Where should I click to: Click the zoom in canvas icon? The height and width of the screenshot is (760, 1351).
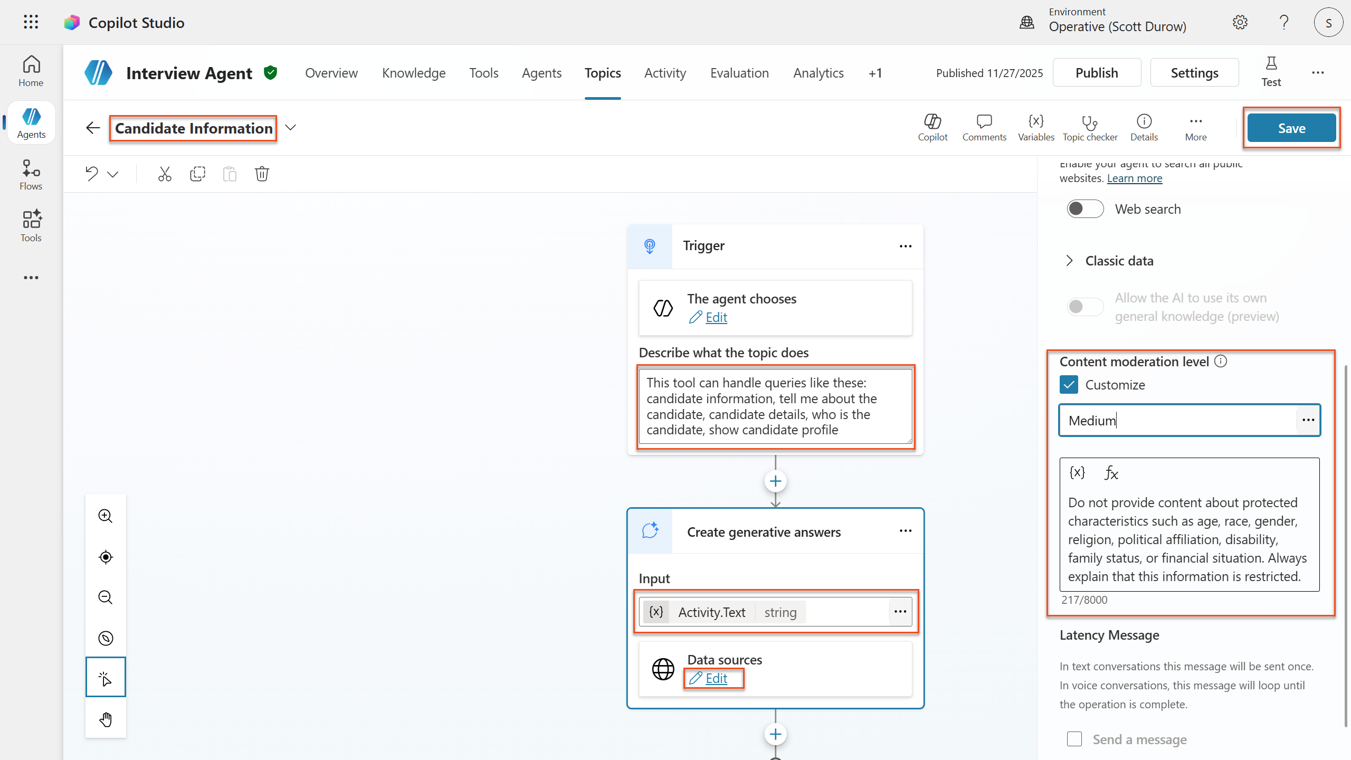[x=106, y=516]
